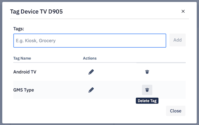Click the Actions column header
The height and width of the screenshot is (125, 199).
point(90,58)
